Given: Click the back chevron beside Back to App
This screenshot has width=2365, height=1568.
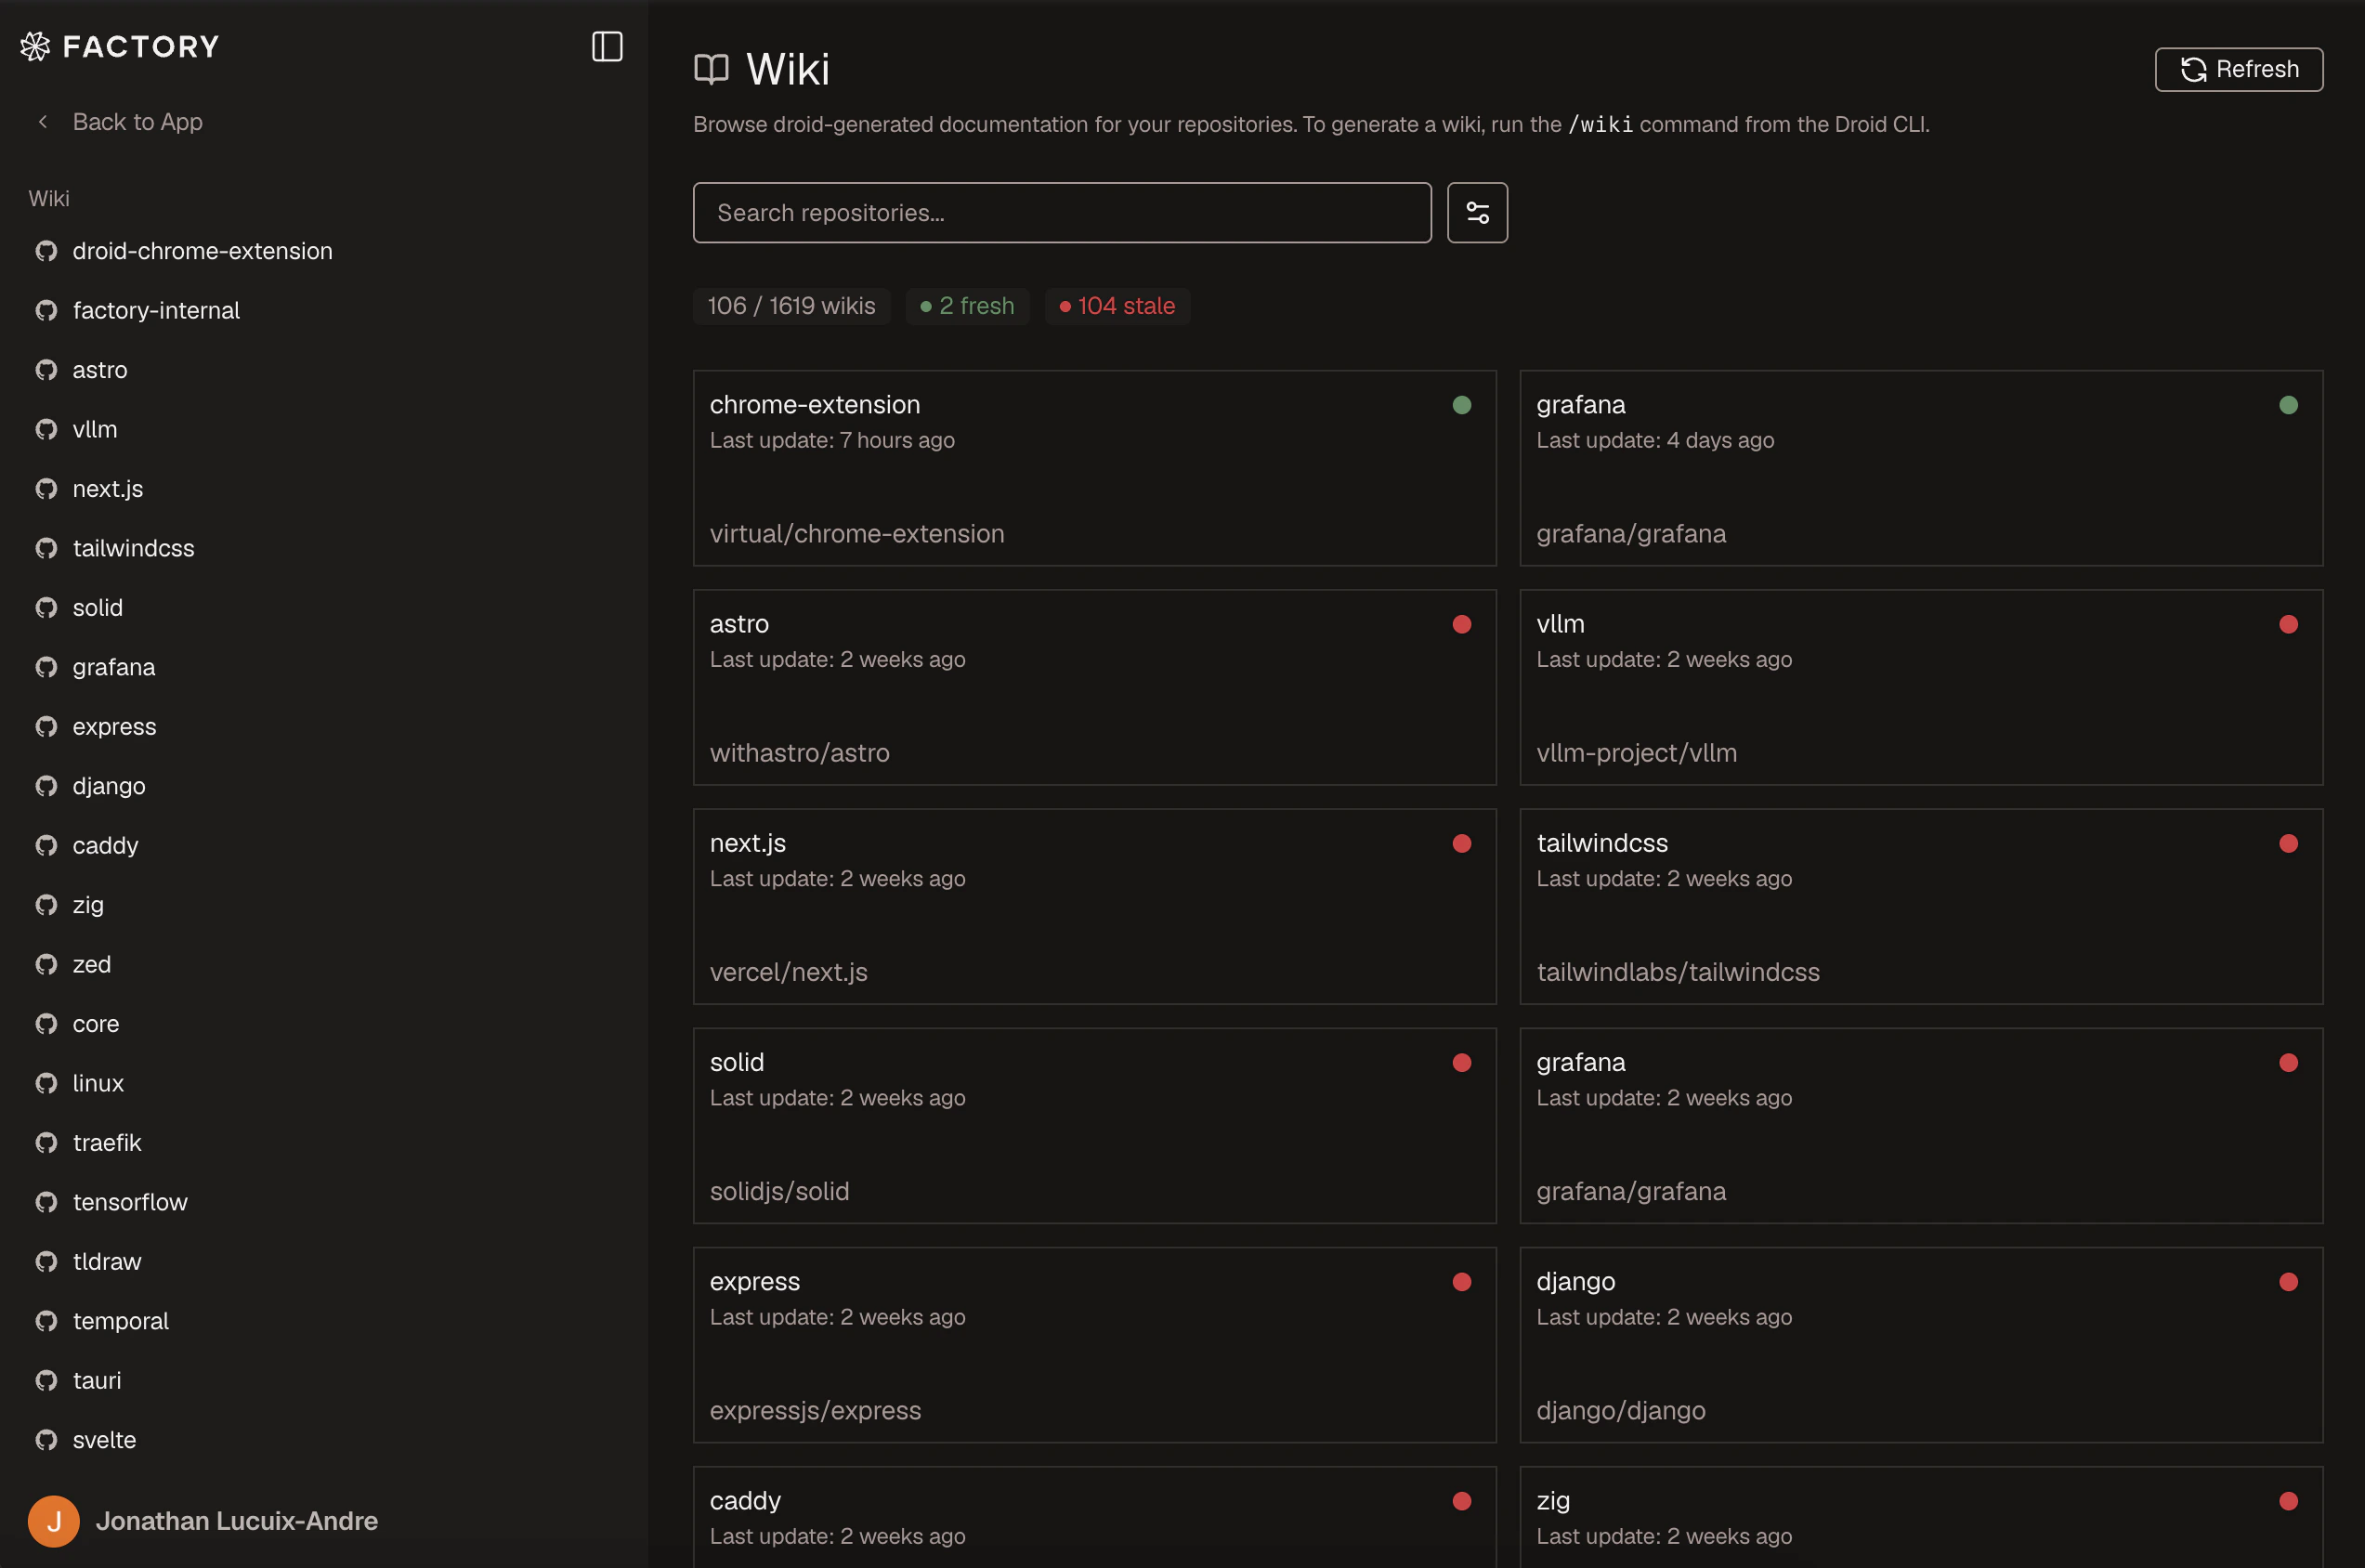Looking at the screenshot, I should pyautogui.click(x=43, y=121).
